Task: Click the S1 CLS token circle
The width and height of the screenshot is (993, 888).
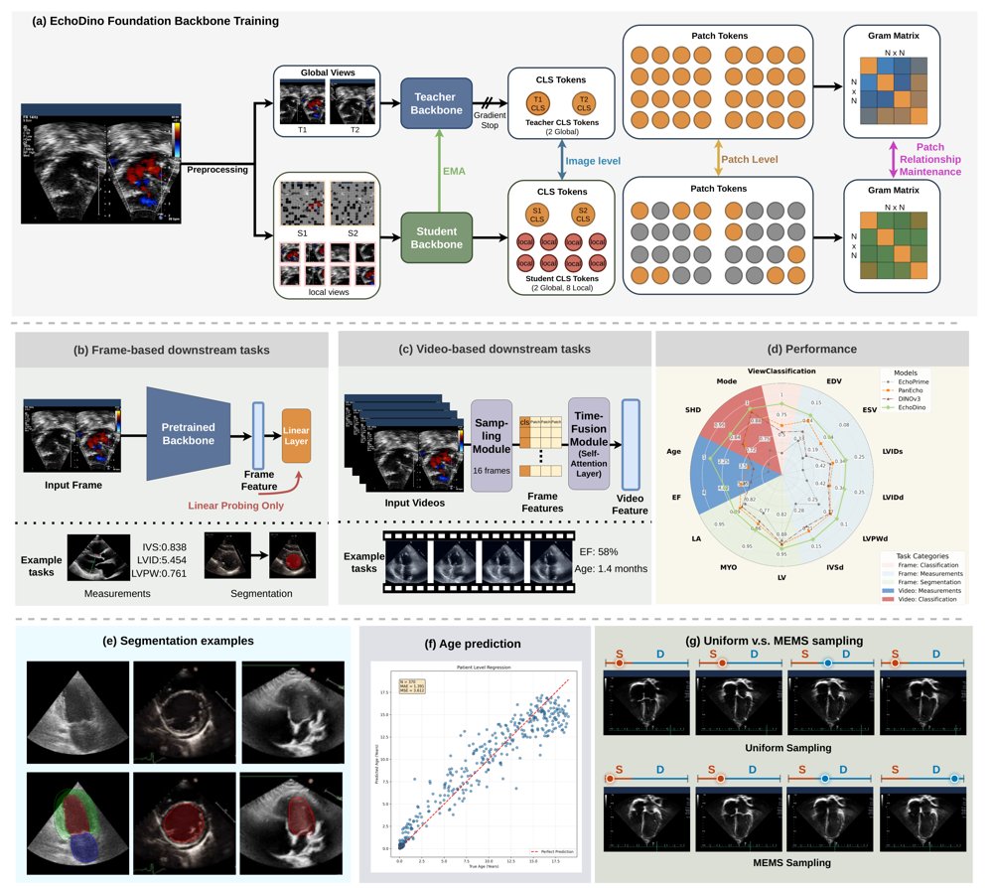Action: (x=536, y=215)
